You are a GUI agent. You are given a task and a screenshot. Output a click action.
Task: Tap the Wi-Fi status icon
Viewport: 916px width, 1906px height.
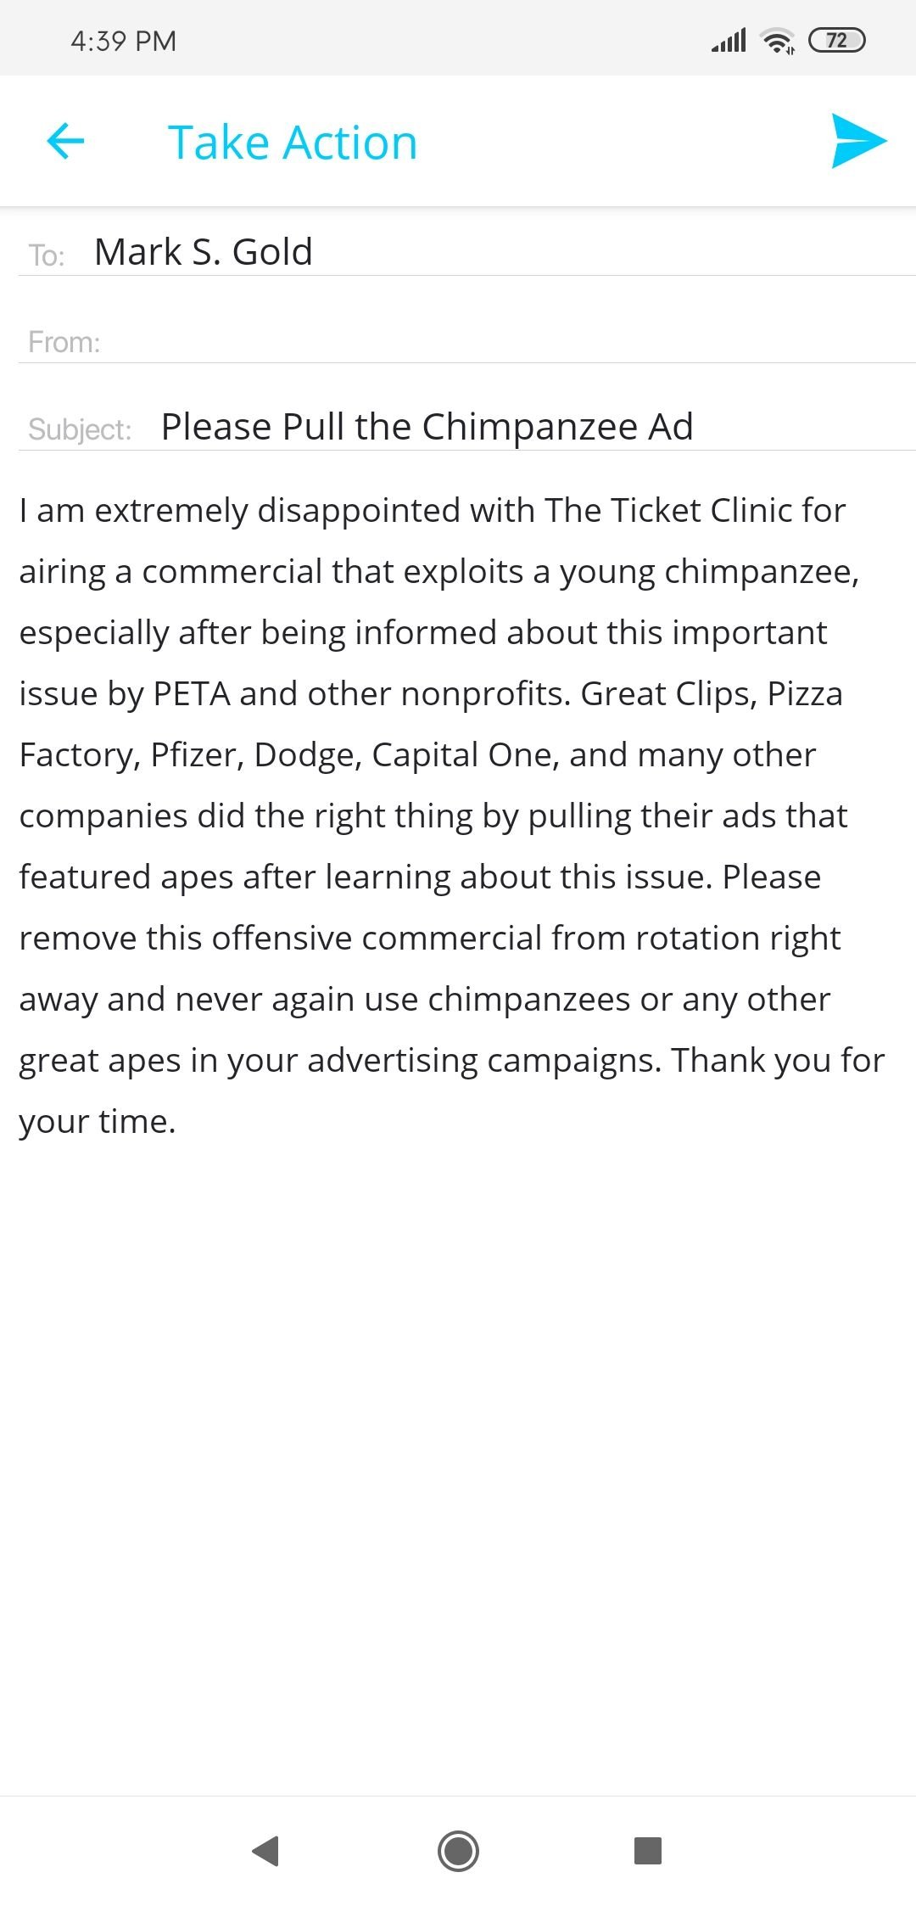[x=778, y=41]
